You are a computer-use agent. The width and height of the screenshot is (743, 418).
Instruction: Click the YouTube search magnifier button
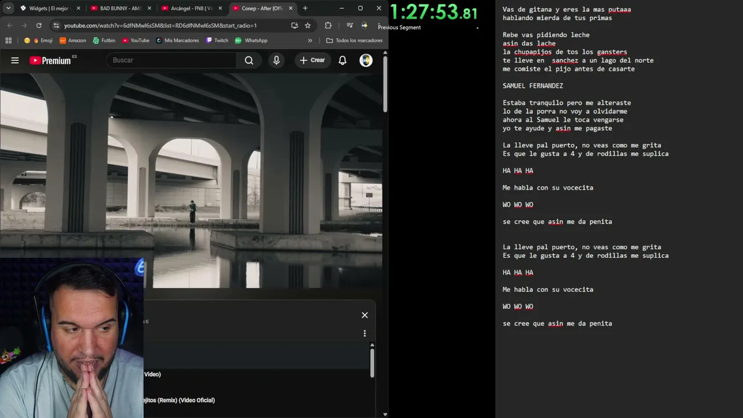tap(249, 60)
